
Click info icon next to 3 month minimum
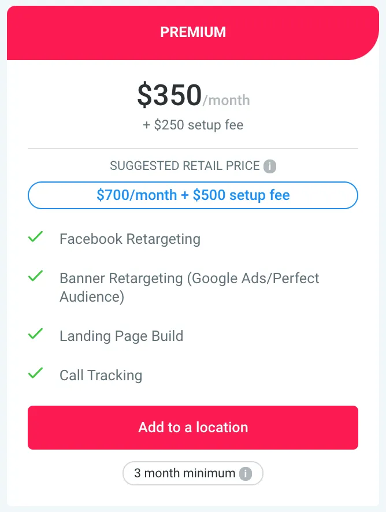point(246,473)
